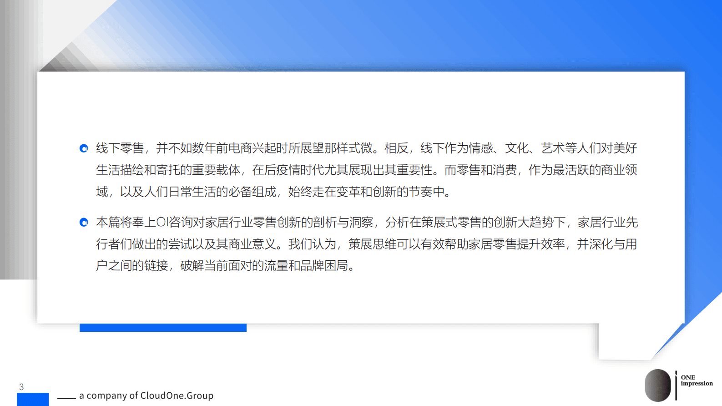Click the ONE impression logo sphere
The width and height of the screenshot is (722, 406).
(x=657, y=385)
